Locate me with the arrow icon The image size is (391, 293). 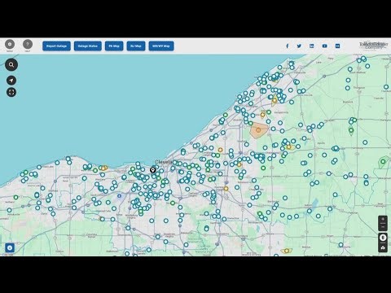pyautogui.click(x=11, y=81)
